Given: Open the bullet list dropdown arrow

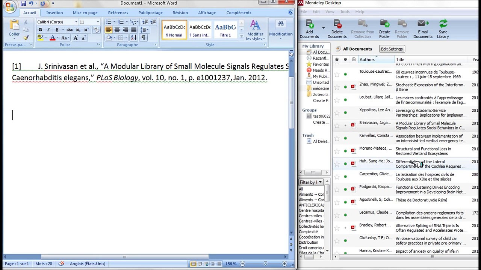Looking at the screenshot, I should [x=114, y=22].
